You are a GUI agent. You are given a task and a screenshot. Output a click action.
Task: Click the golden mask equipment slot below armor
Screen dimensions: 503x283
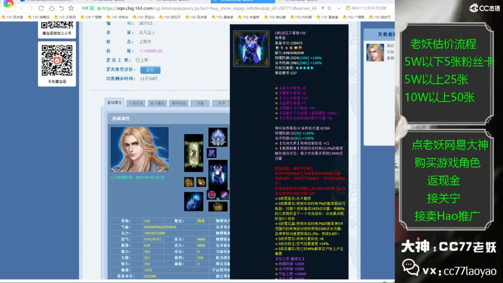pyautogui.click(x=218, y=206)
